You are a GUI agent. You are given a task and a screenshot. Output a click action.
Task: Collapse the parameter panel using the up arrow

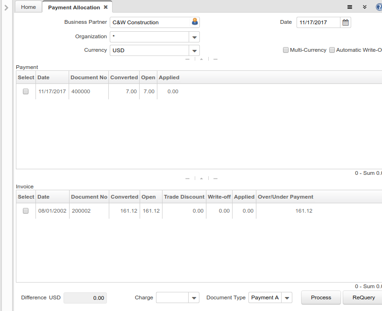201,59
